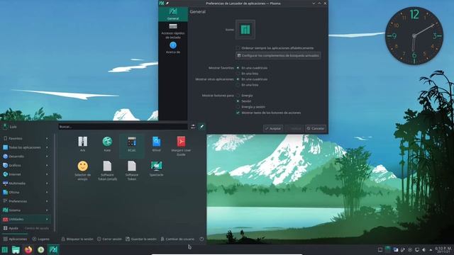This screenshot has width=454, height=255.
Task: Focus the Buscar search field
Action: pyautogui.click(x=123, y=127)
